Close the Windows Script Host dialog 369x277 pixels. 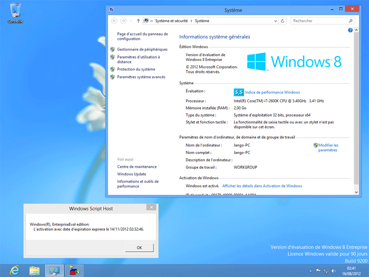[x=152, y=207]
